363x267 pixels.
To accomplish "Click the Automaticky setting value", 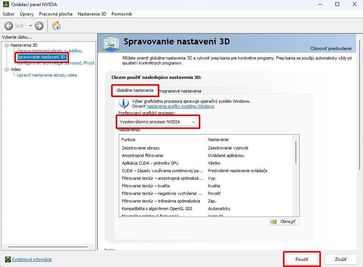I will point(219,209).
